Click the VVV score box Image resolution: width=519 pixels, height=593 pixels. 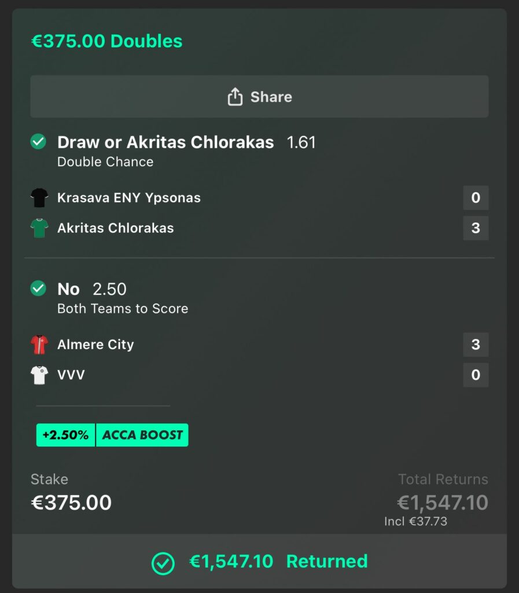click(476, 375)
